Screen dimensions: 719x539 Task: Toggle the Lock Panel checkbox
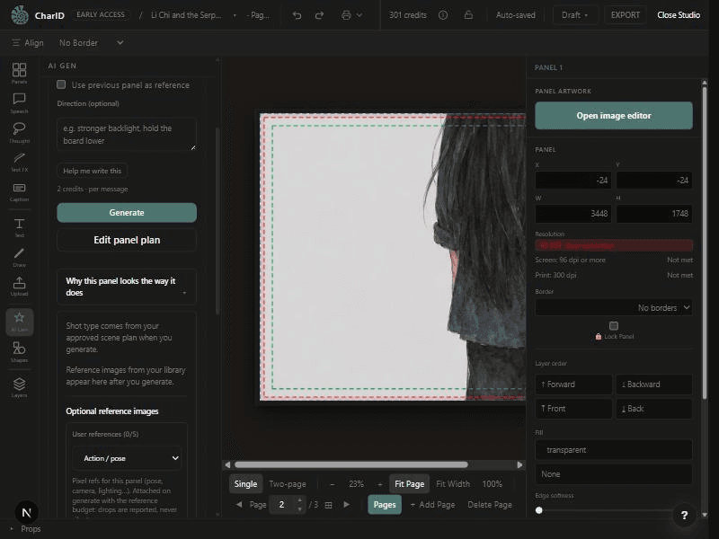(x=614, y=325)
